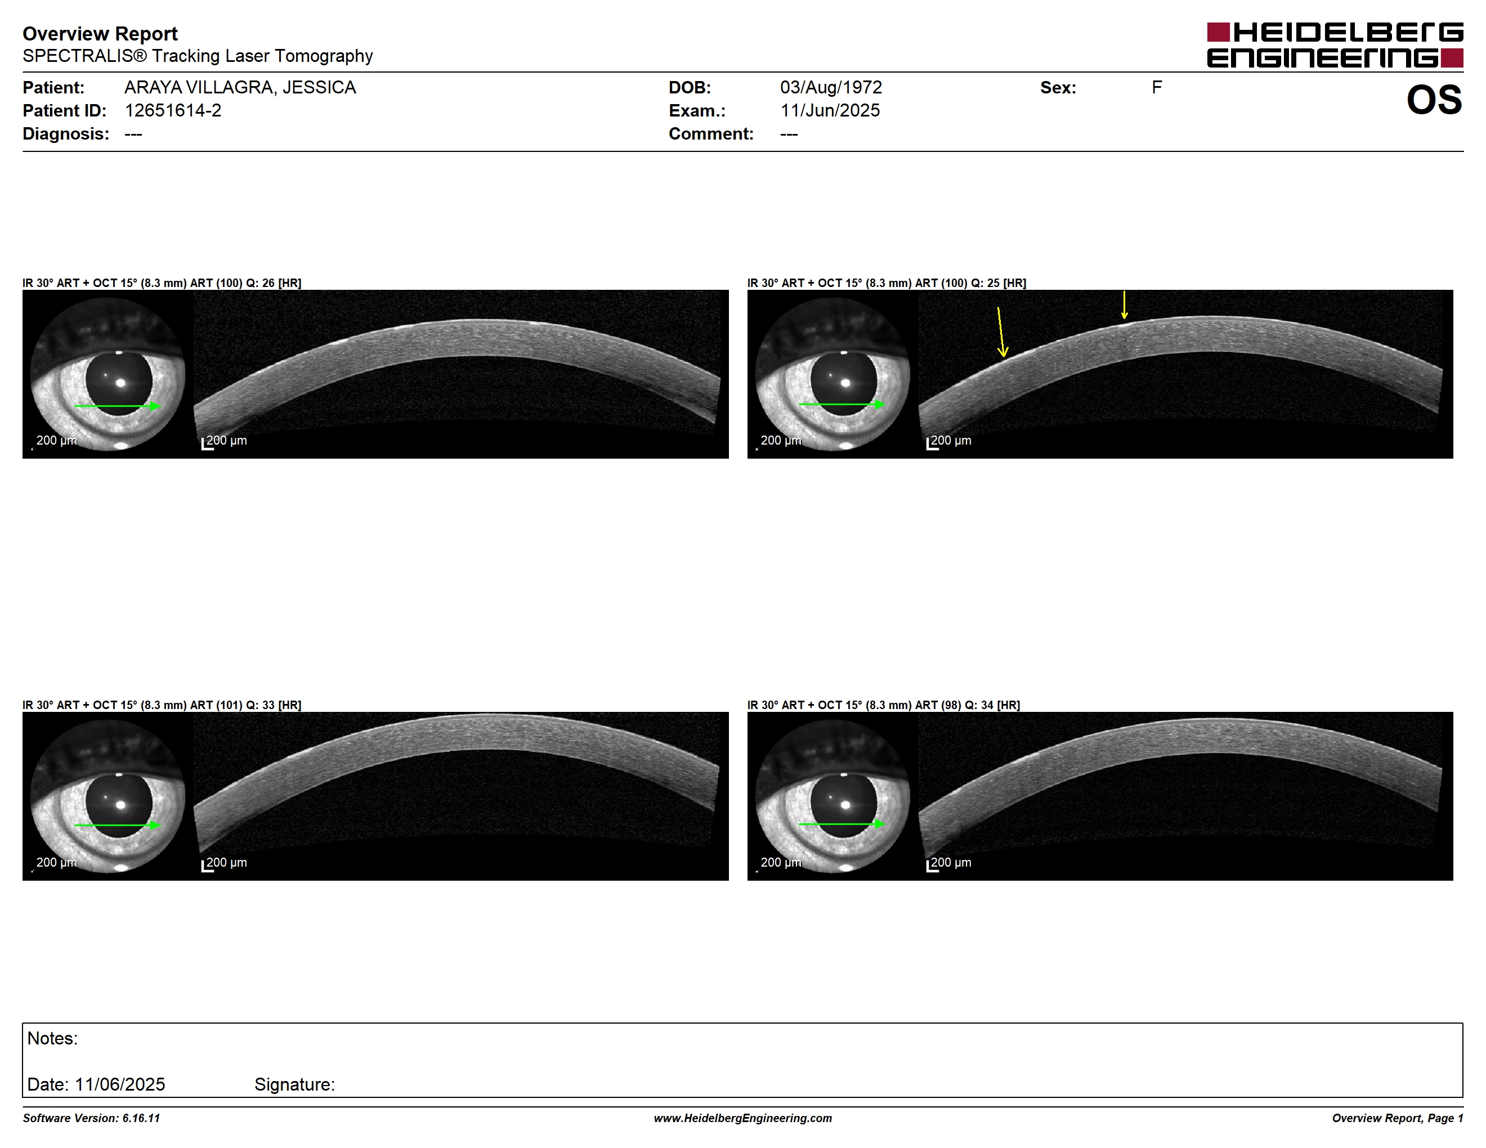Click 'Overview Report, Page 1' footer text

tap(1398, 1118)
